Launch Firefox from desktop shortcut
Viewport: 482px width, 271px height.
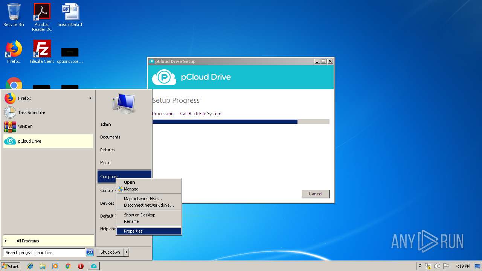(x=14, y=52)
